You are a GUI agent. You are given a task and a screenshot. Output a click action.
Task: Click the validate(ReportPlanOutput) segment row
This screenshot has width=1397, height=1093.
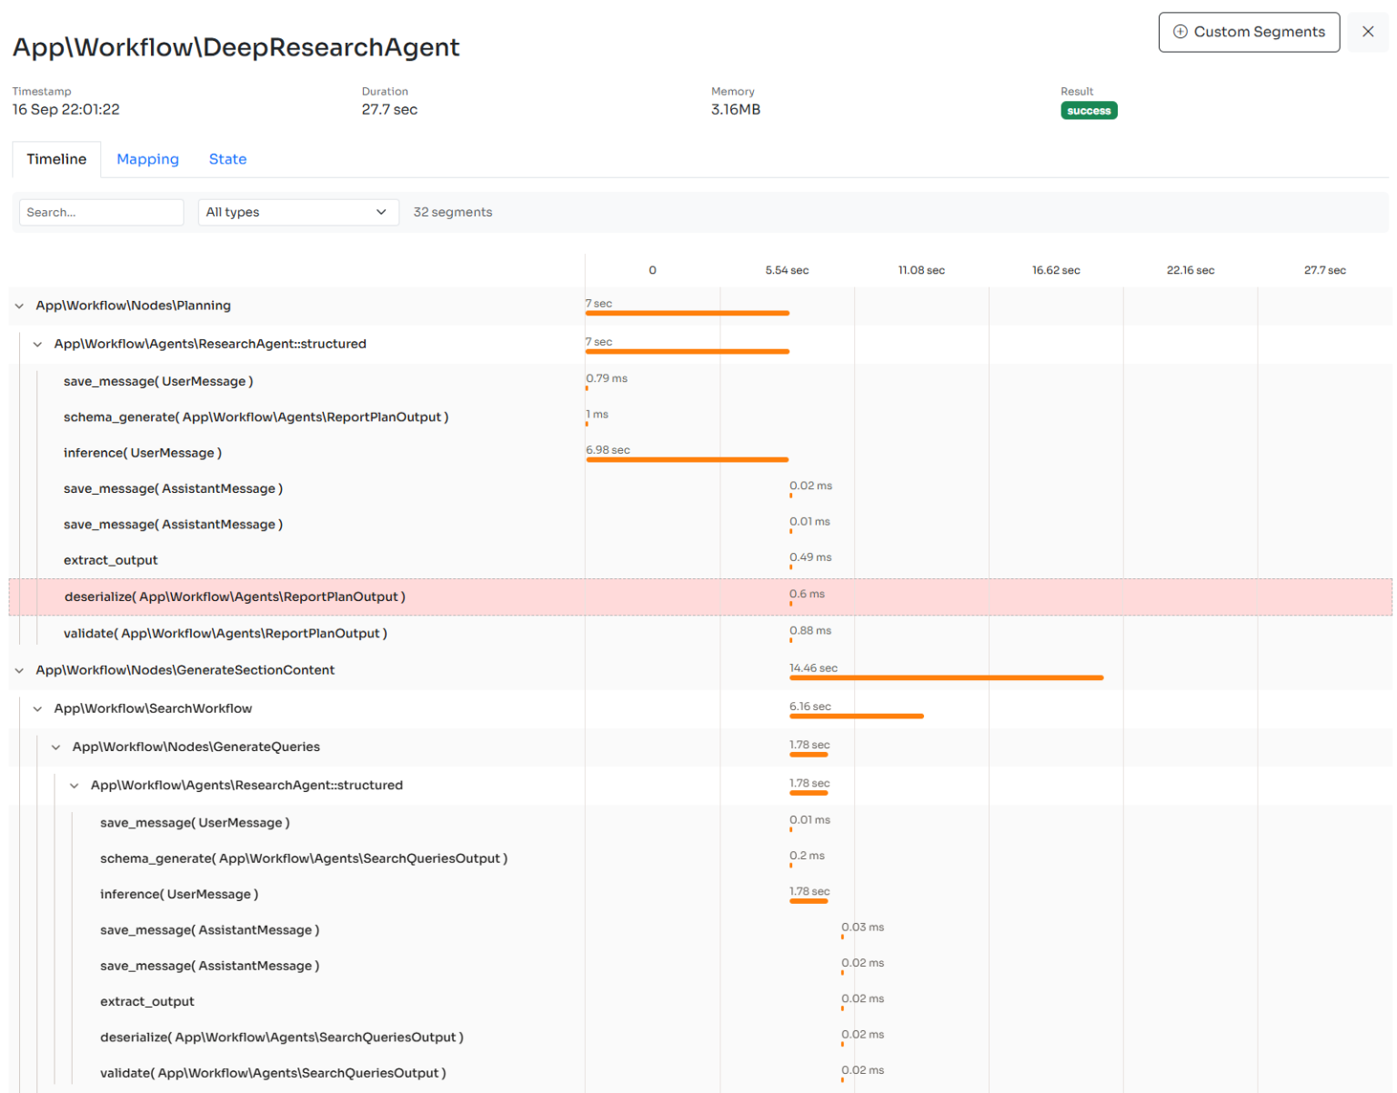[224, 633]
